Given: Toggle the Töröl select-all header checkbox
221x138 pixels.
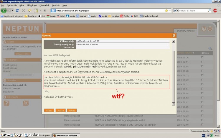Looking at the screenshot, I should pyautogui.click(x=202, y=53).
